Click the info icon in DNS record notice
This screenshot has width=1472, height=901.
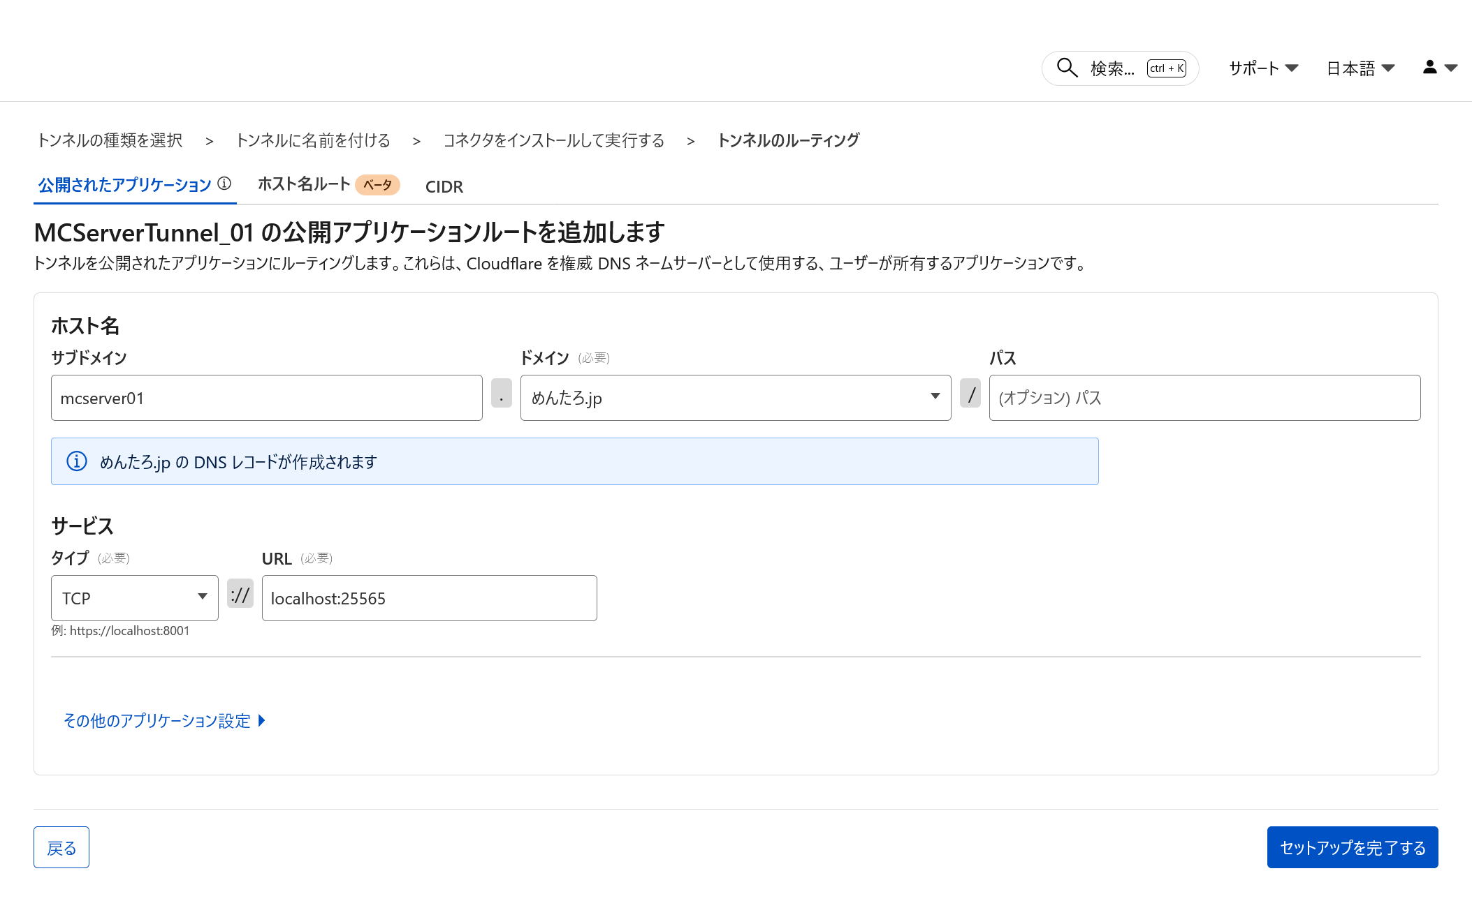77,461
